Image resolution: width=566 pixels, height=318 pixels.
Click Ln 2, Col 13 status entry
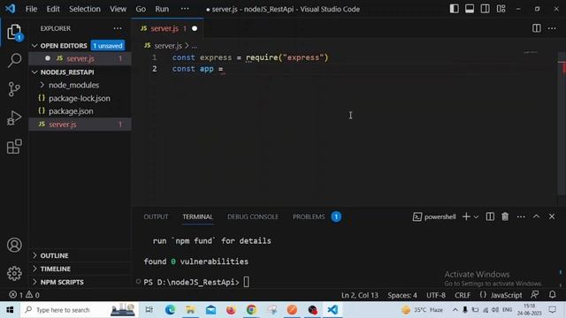click(360, 295)
